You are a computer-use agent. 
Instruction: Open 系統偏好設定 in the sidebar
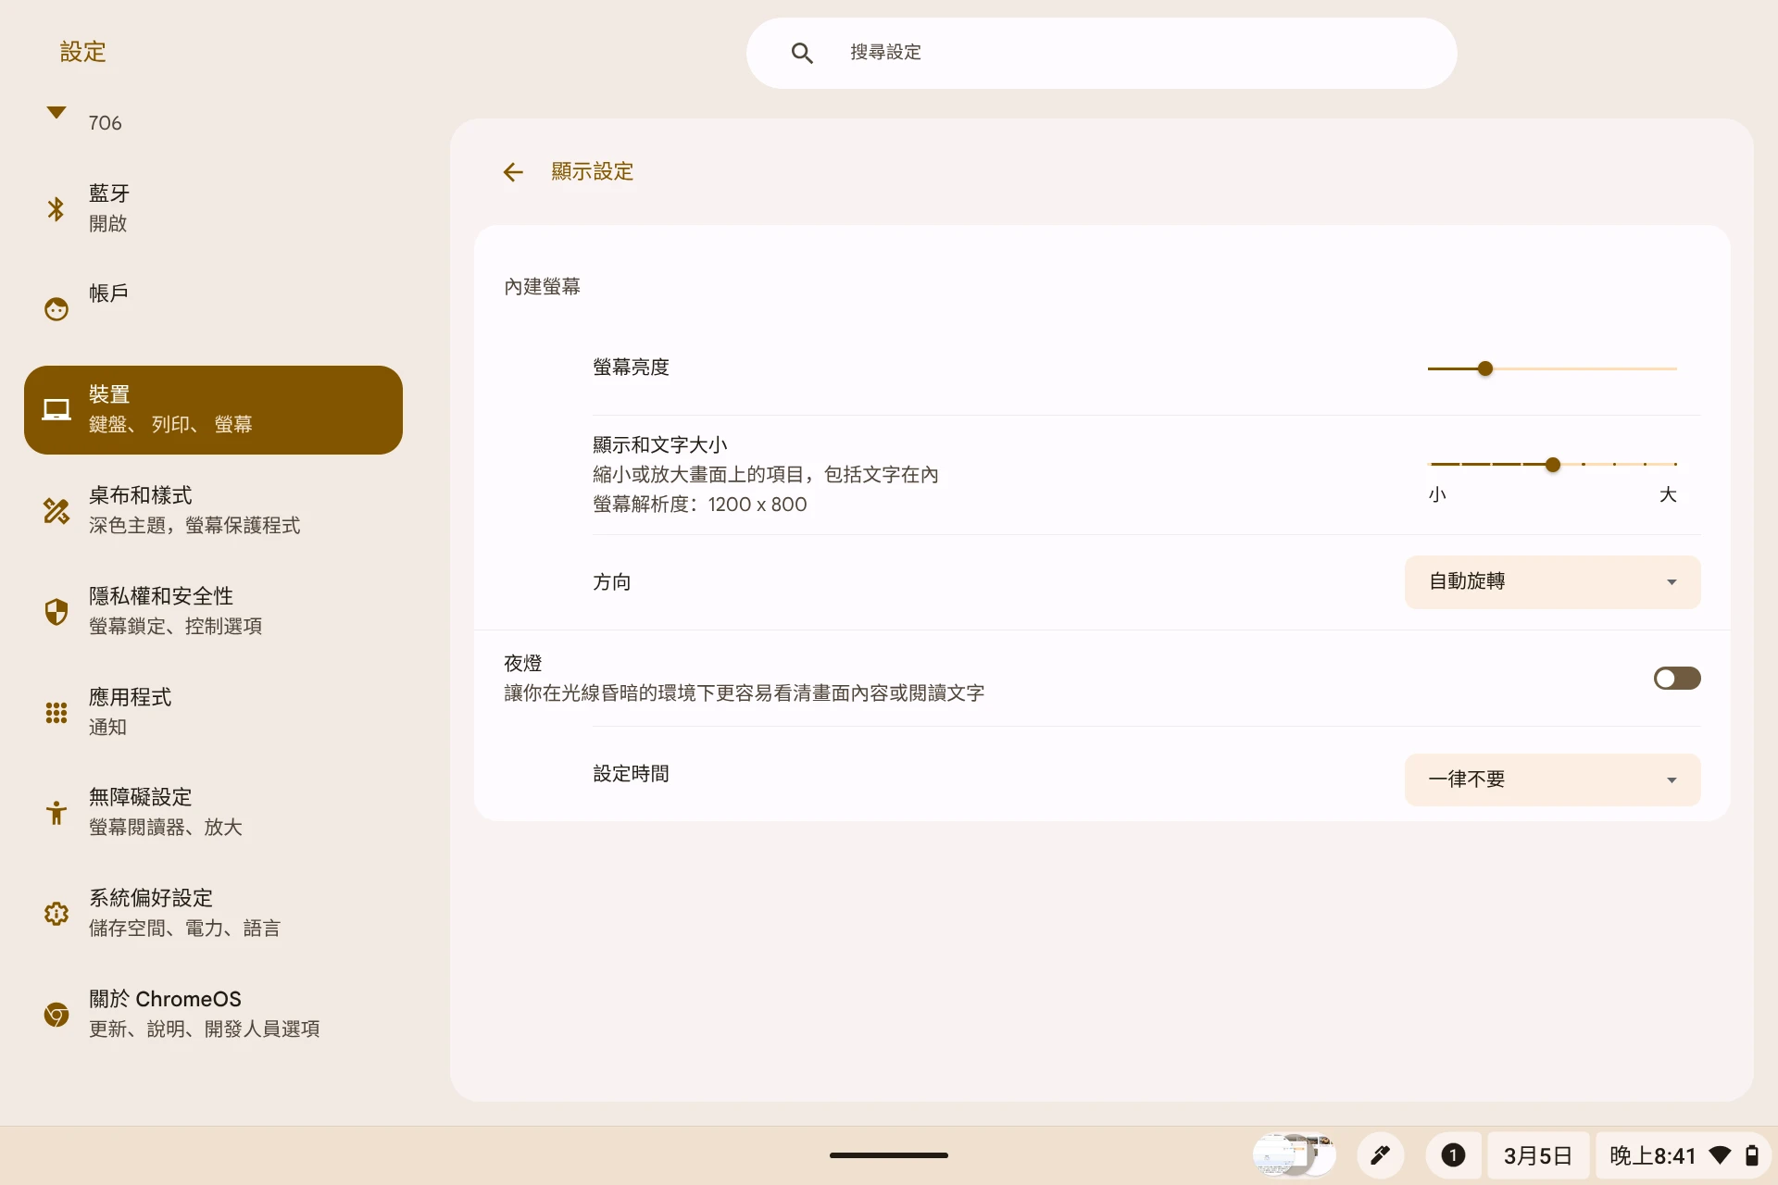coord(185,912)
